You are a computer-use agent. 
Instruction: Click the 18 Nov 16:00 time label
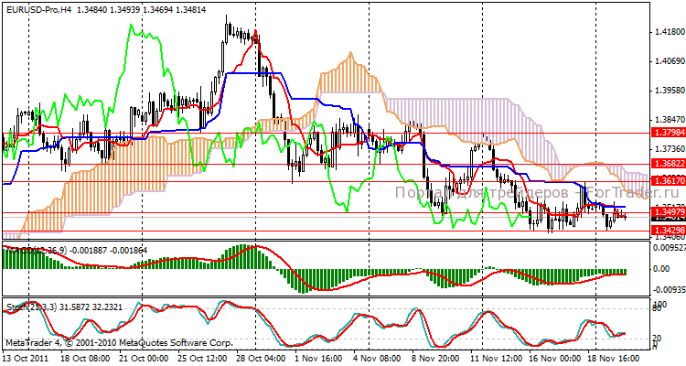click(612, 357)
